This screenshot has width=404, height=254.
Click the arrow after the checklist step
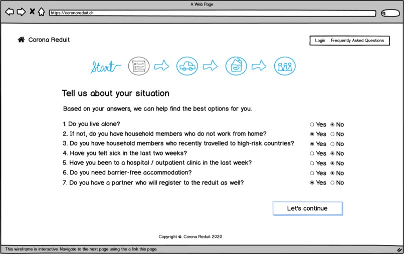[161, 65]
